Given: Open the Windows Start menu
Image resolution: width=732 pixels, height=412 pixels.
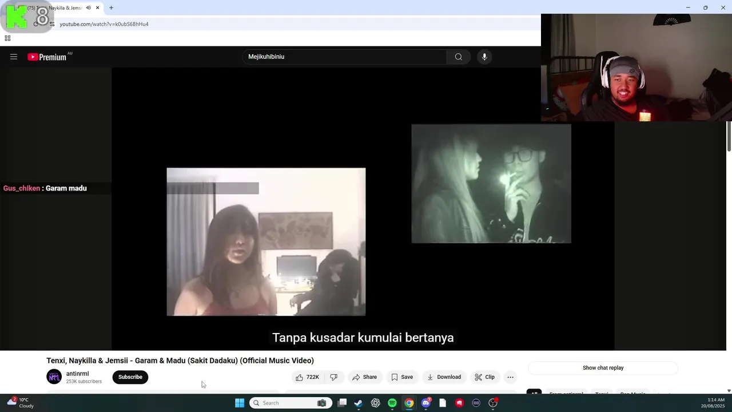Looking at the screenshot, I should click(240, 403).
